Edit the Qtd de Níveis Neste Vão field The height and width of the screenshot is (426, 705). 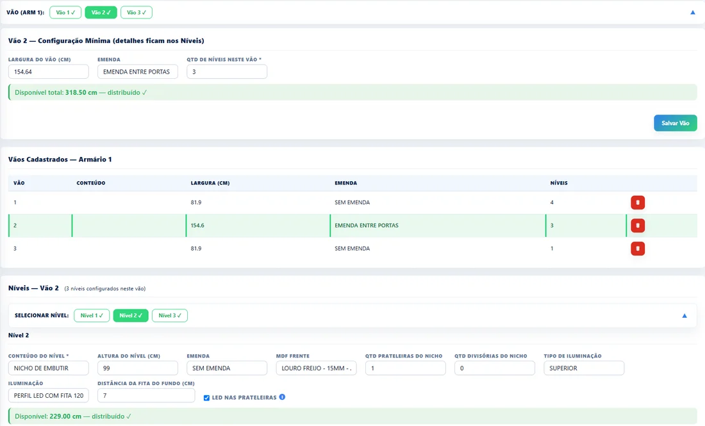coord(227,72)
